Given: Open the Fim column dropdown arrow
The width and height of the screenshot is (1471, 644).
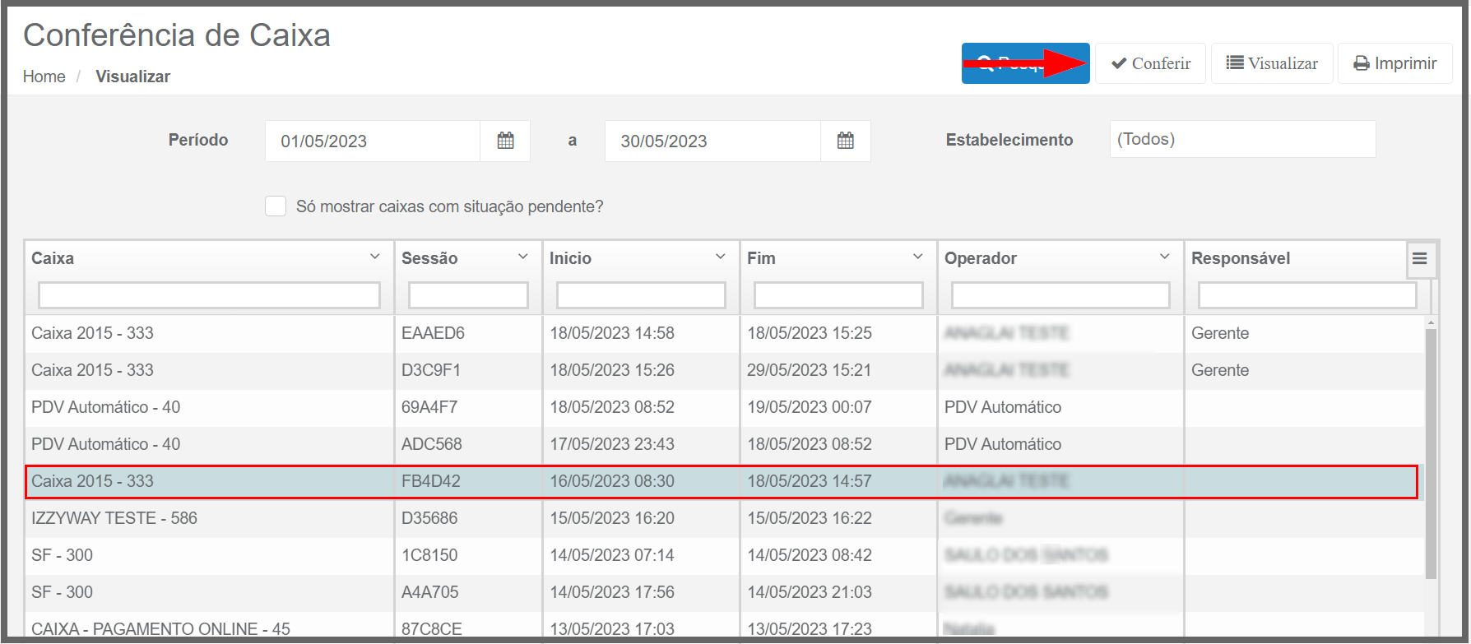Looking at the screenshot, I should coord(918,257).
